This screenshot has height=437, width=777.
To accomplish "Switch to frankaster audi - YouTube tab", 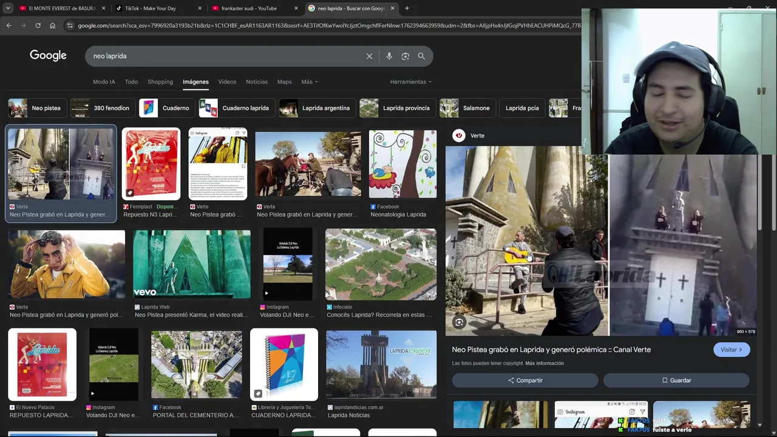I will [254, 8].
